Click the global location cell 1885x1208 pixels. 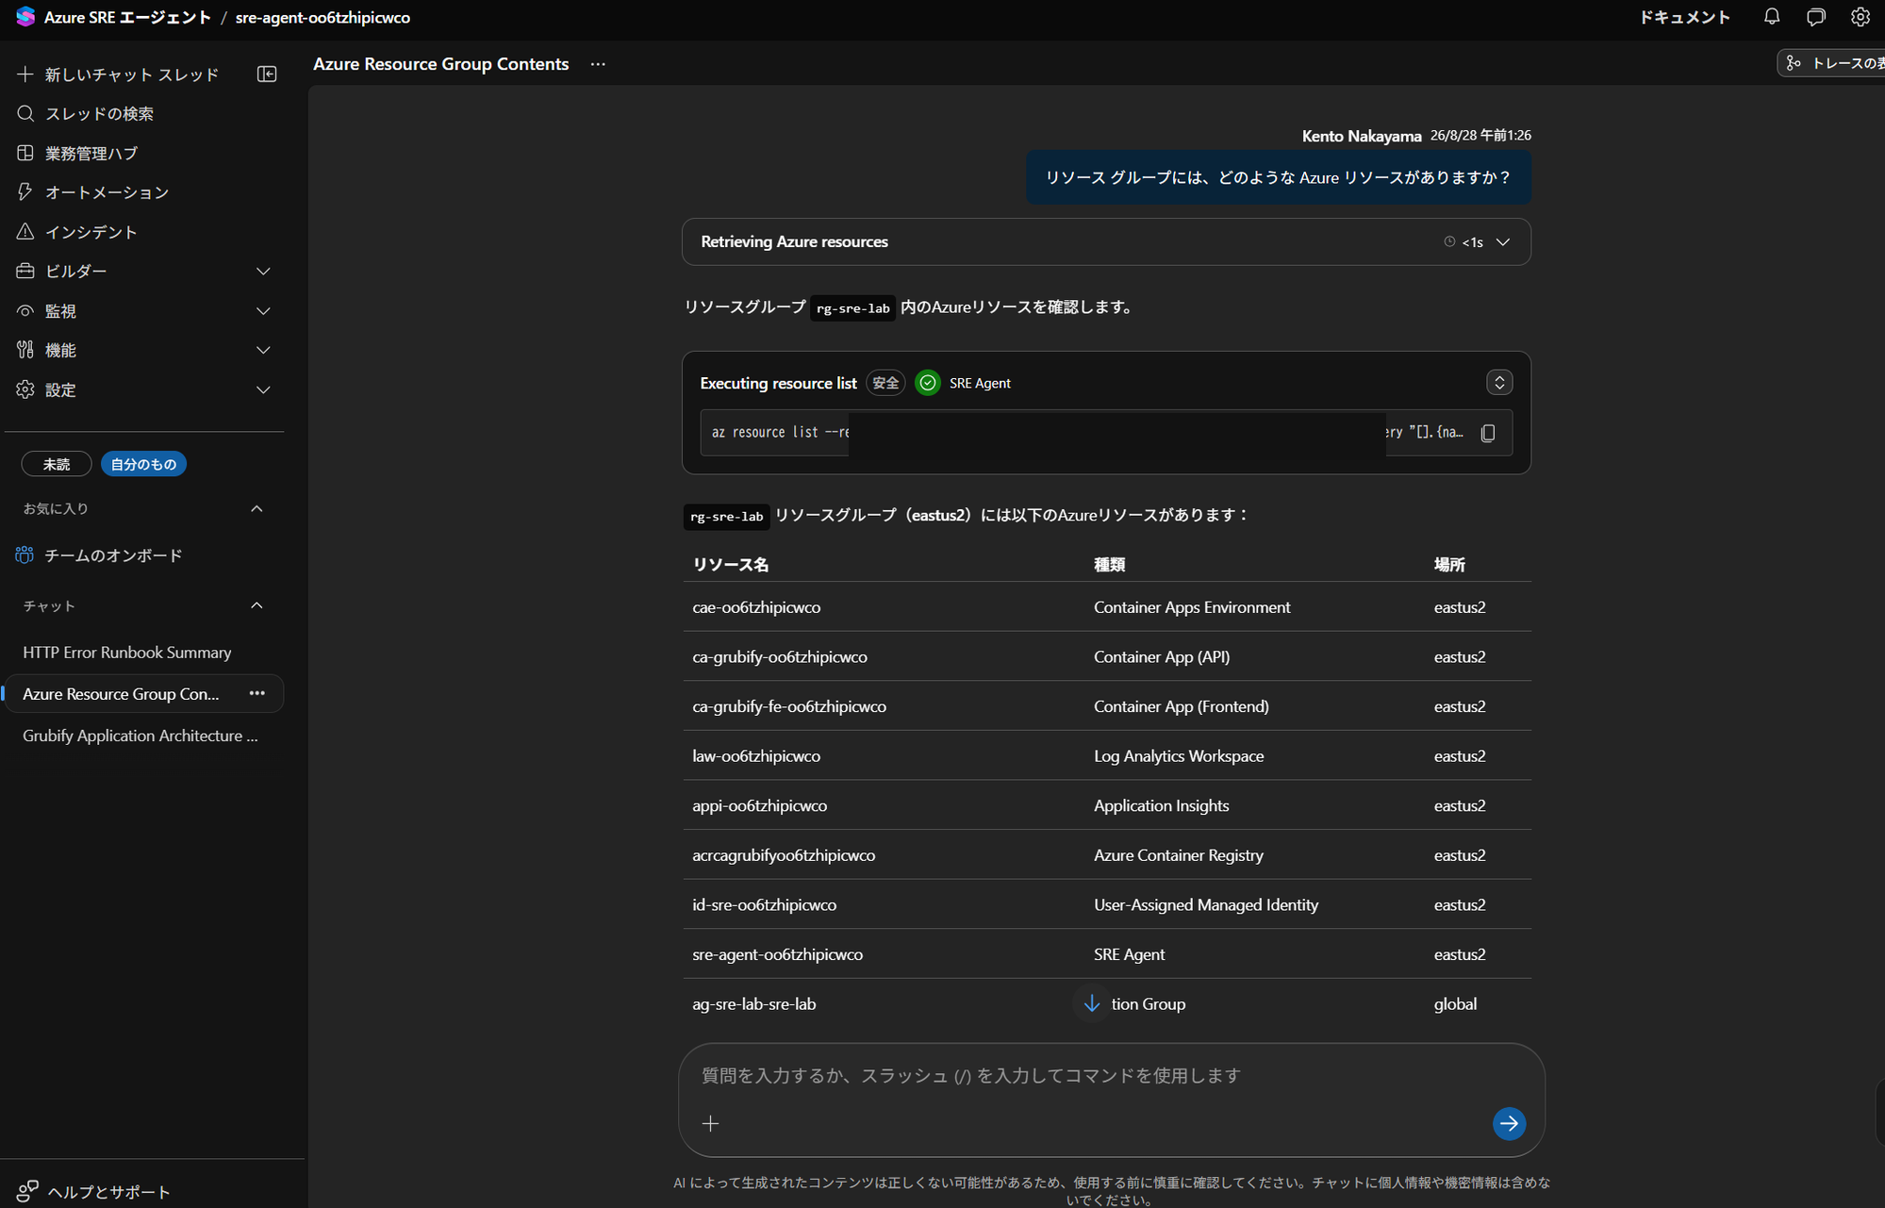pos(1455,1004)
